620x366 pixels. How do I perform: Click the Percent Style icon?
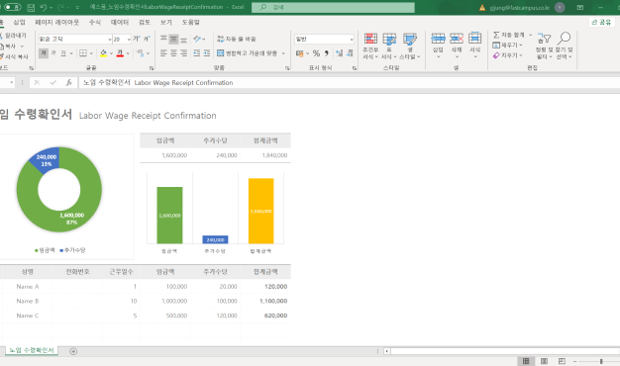(316, 52)
